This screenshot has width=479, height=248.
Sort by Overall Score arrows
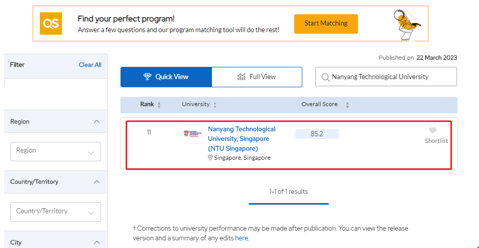(x=347, y=105)
